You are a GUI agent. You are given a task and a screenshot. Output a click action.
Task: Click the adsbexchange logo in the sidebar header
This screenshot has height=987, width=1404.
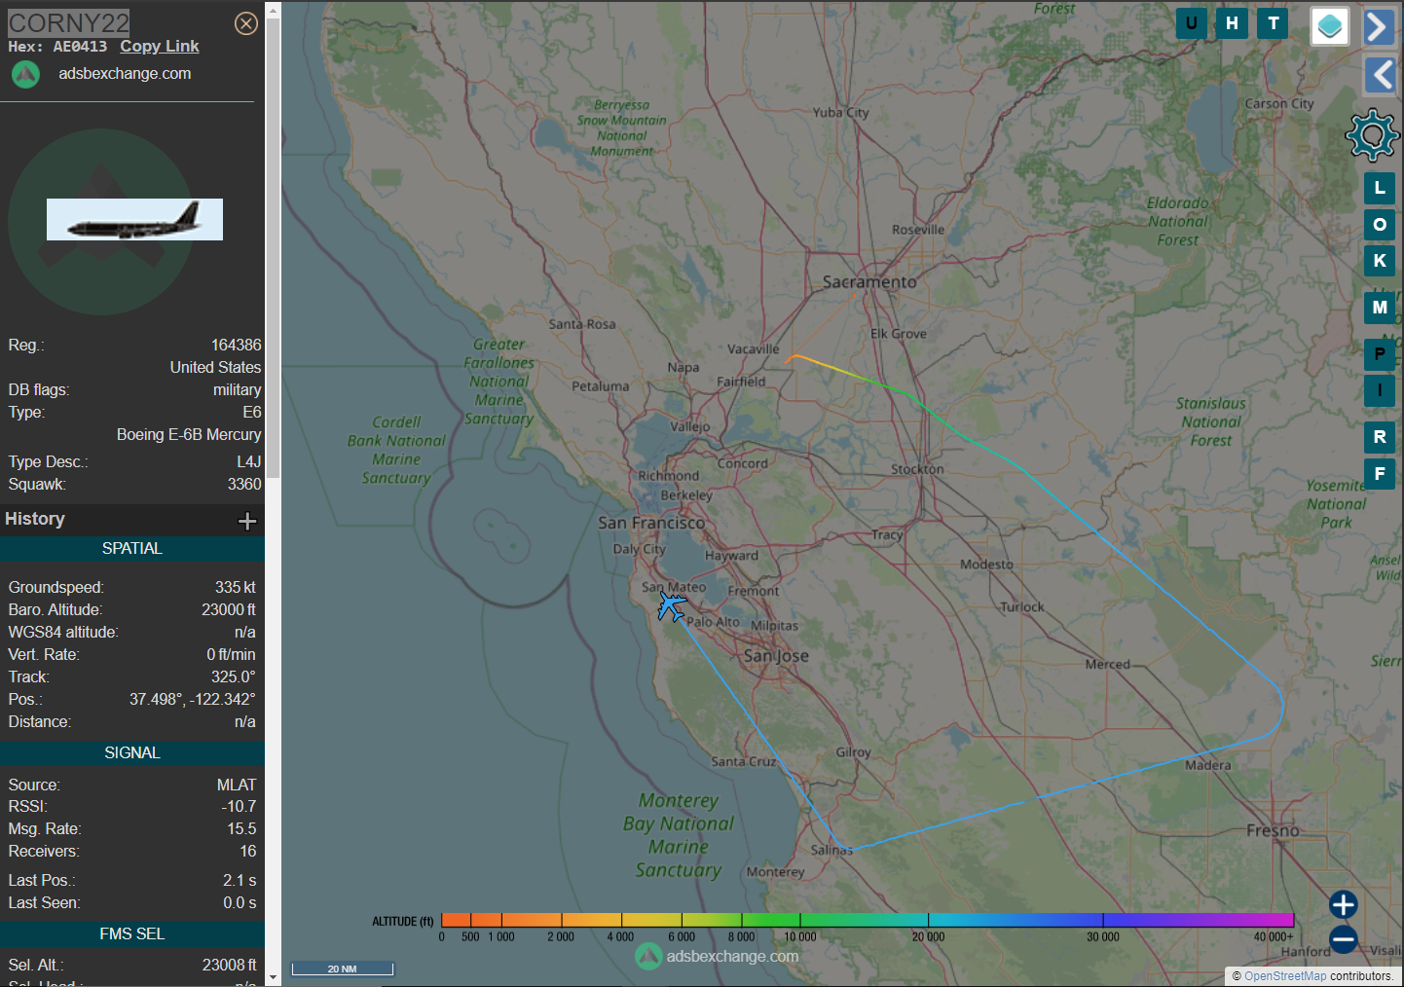26,74
